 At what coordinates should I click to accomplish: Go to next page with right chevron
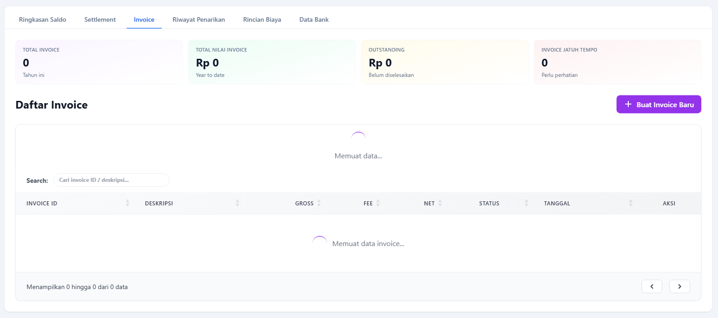(x=679, y=286)
